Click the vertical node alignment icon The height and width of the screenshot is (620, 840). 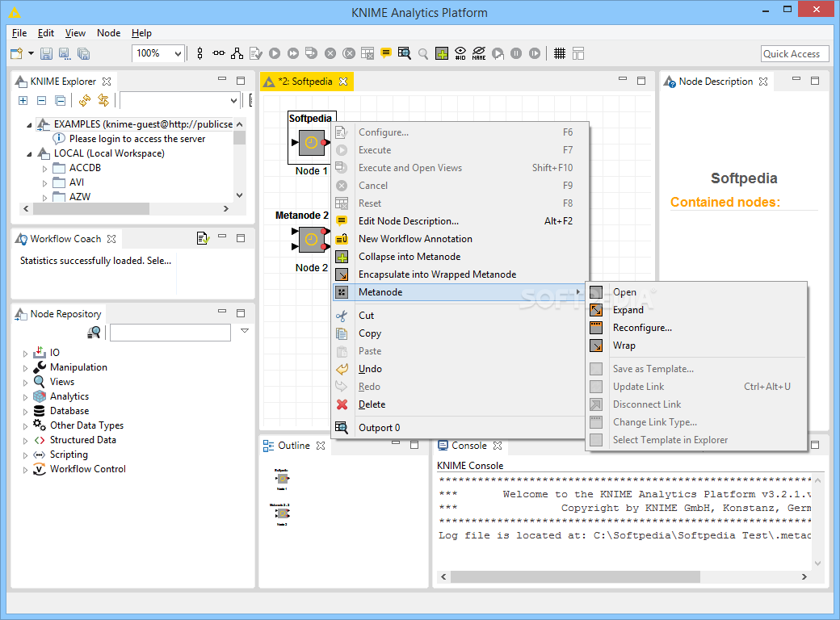(199, 53)
